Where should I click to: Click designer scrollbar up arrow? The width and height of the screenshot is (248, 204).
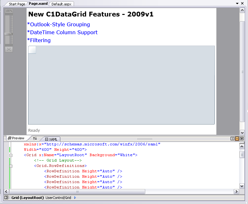click(x=242, y=10)
